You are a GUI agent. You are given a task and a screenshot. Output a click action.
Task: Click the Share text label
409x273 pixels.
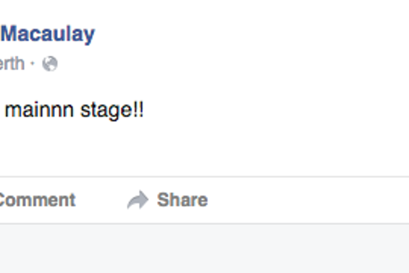[x=182, y=200]
